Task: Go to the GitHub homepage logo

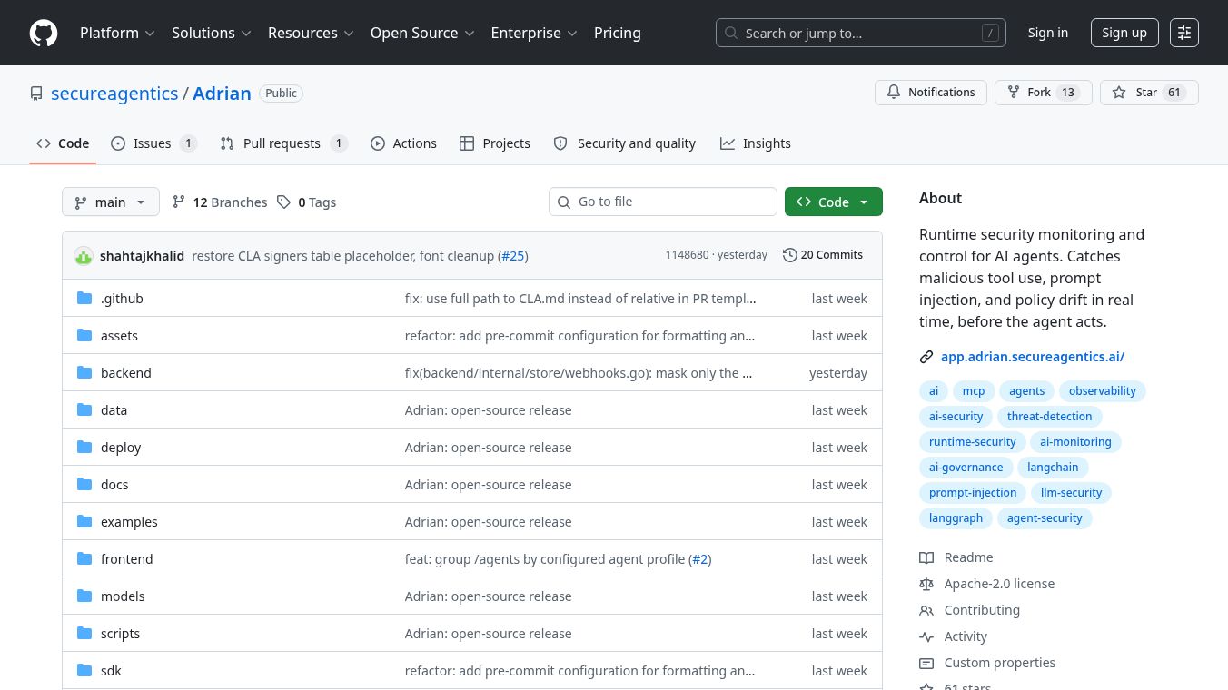Action: click(44, 33)
